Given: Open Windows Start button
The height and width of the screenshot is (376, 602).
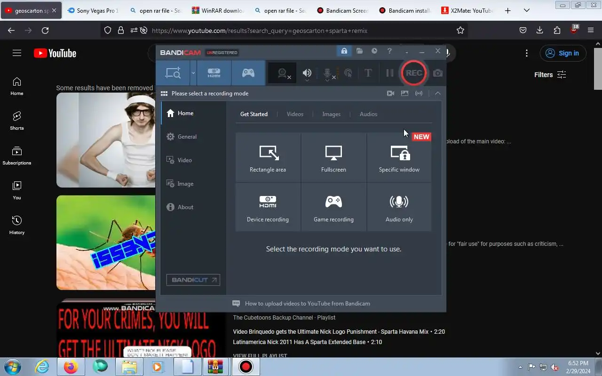Looking at the screenshot, I should 13,367.
